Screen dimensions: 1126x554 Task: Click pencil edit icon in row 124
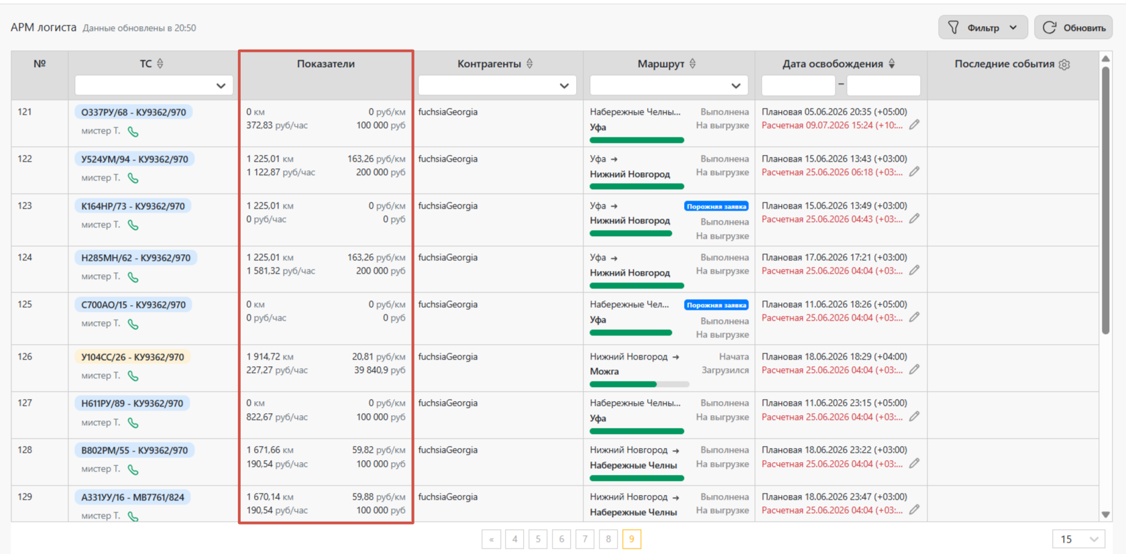(x=914, y=270)
